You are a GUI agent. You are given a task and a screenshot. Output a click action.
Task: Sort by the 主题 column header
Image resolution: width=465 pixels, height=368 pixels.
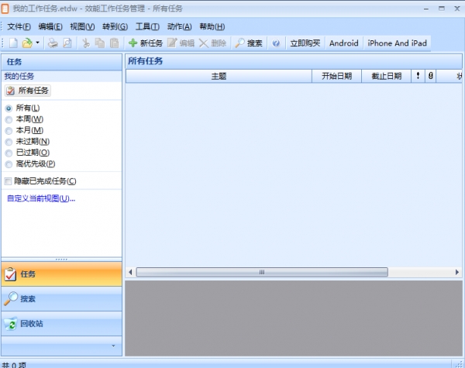coord(219,76)
